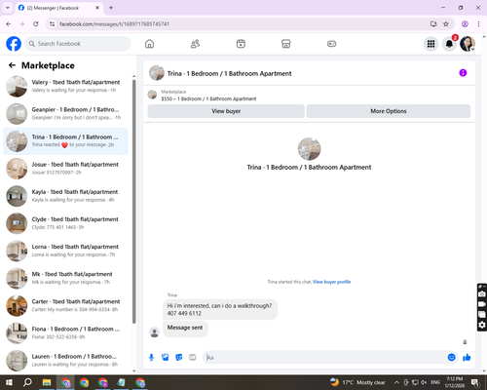The width and height of the screenshot is (487, 390).
Task: Open the Fiona conversation
Action: (66, 333)
